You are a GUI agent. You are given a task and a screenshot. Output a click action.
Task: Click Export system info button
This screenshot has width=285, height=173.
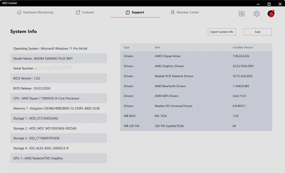point(222,32)
